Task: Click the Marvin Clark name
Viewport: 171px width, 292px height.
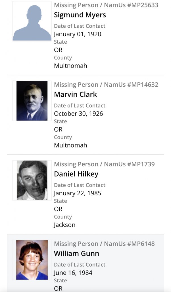Action: coord(75,94)
